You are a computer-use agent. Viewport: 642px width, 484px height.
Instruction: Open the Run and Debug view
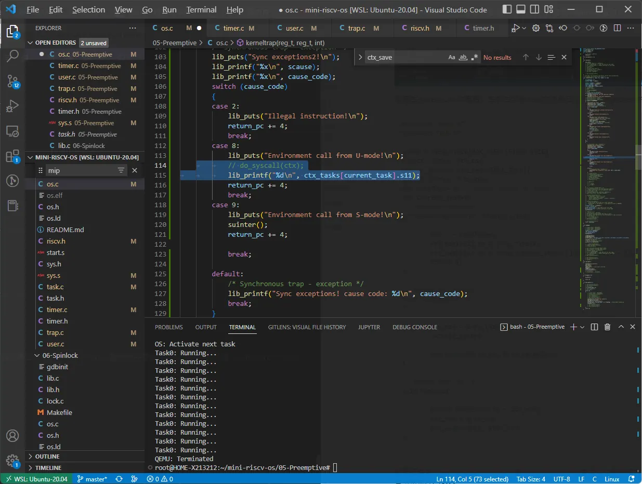(x=12, y=106)
